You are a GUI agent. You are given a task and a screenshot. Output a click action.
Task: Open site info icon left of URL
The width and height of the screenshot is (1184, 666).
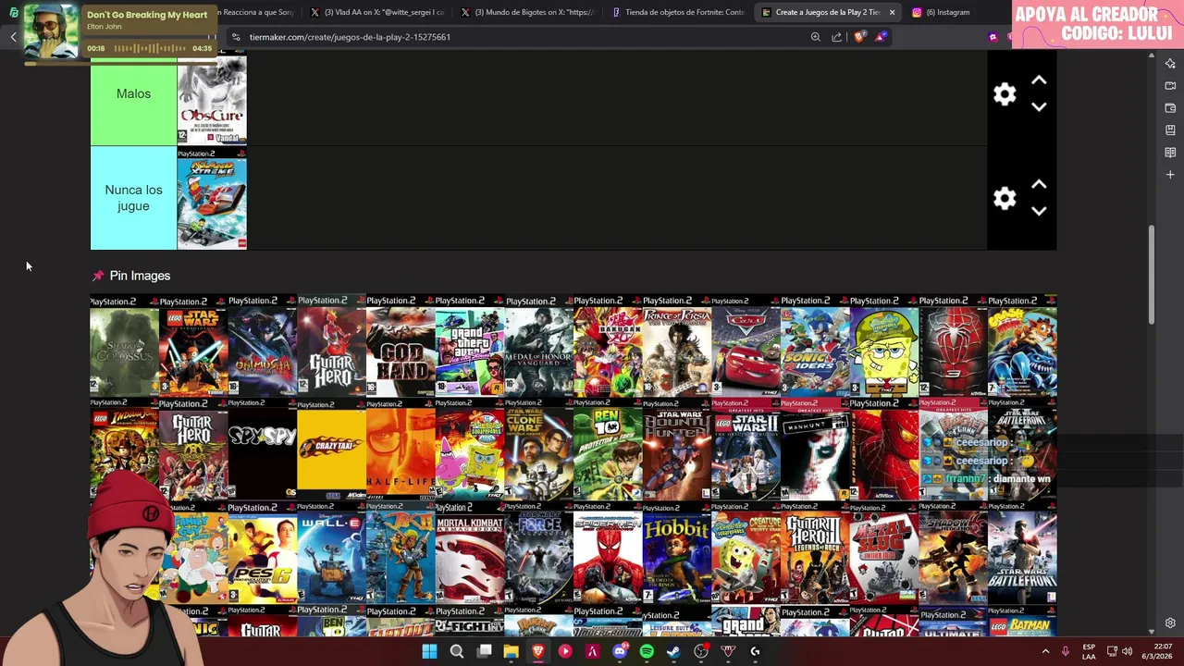pyautogui.click(x=236, y=37)
